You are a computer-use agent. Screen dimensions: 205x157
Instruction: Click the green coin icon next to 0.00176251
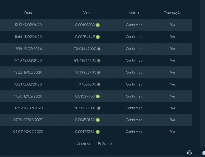tap(98, 132)
